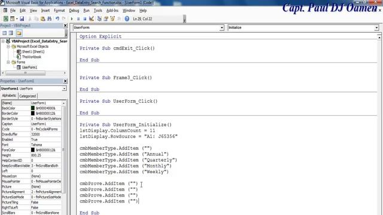Open the Toolbox toolbar icon
This screenshot has height=215, width=383.
click(x=119, y=19)
